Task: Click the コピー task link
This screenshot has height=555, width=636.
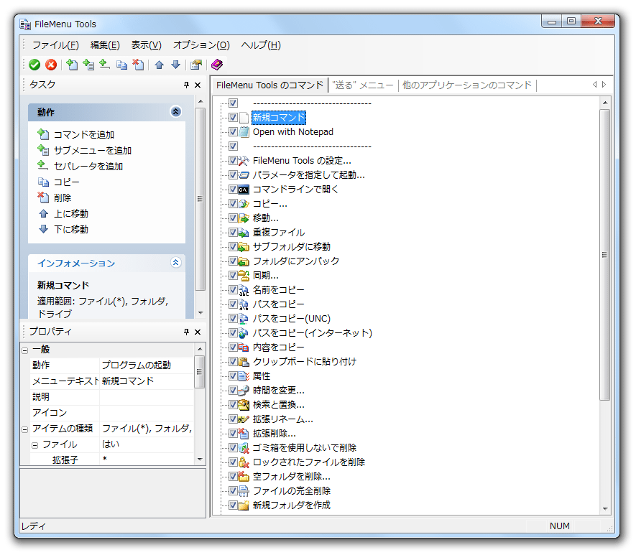Action: pyautogui.click(x=67, y=182)
